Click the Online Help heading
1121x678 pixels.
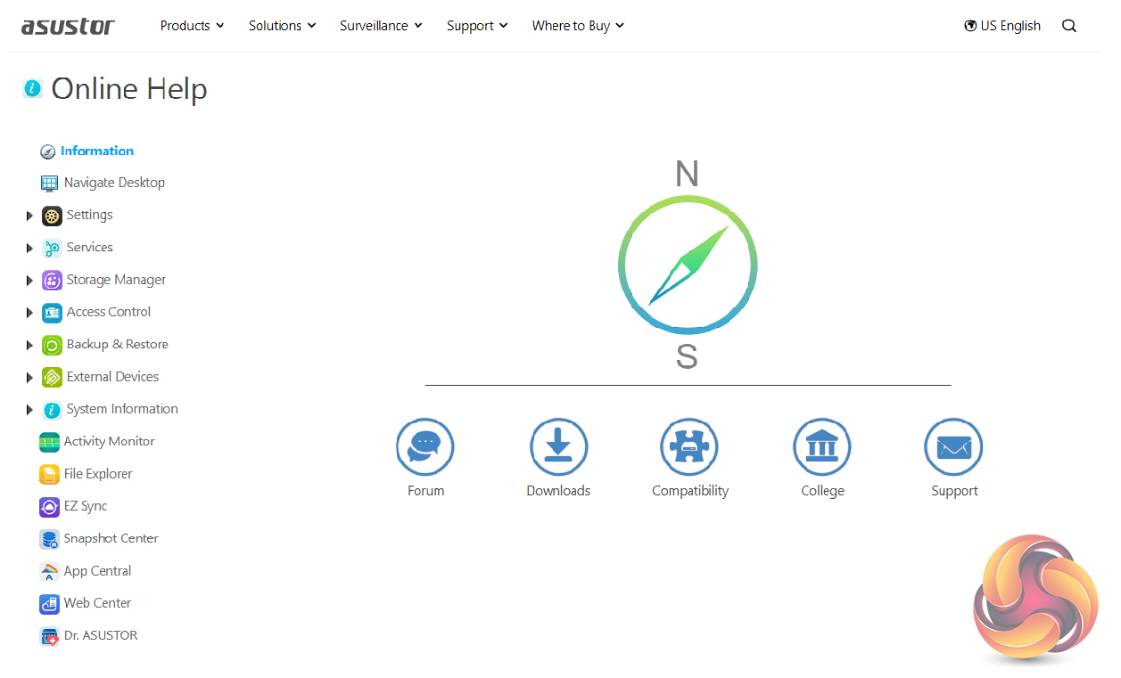(129, 89)
